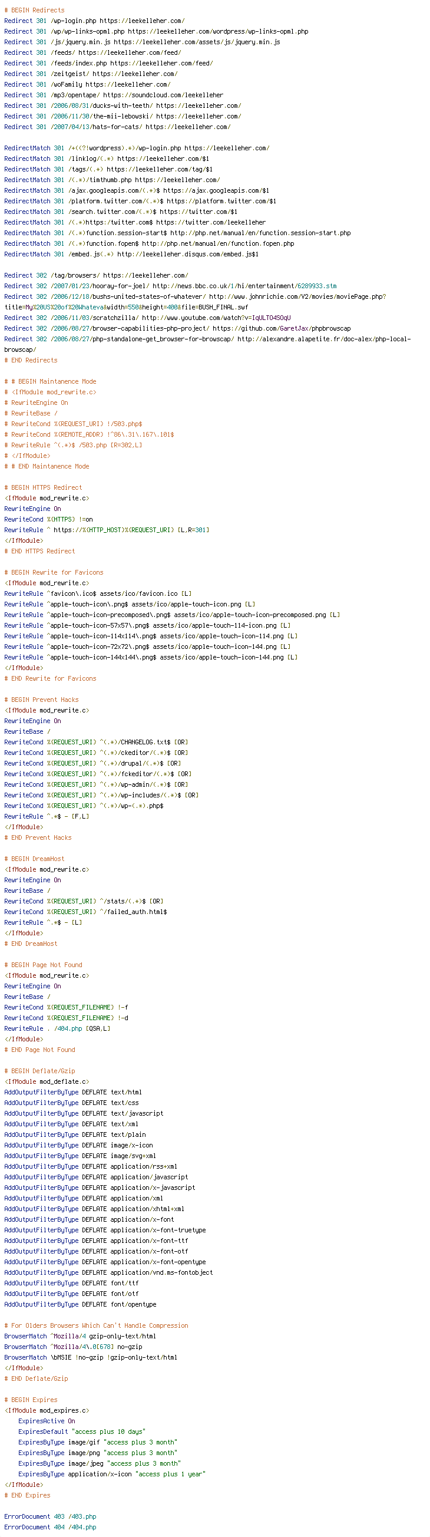Click the 'the-mii-lebowski' redirect line
This screenshot has height=1537, width=430.
pos(123,116)
